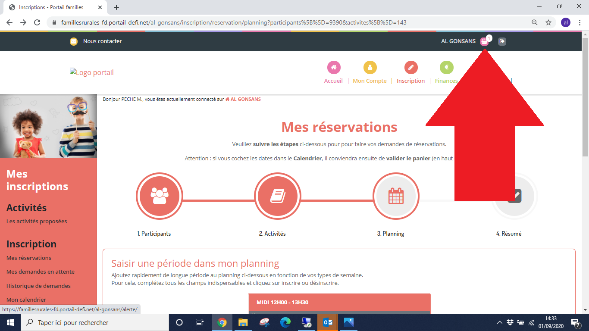Bookmark this page with the star icon

(x=548, y=22)
